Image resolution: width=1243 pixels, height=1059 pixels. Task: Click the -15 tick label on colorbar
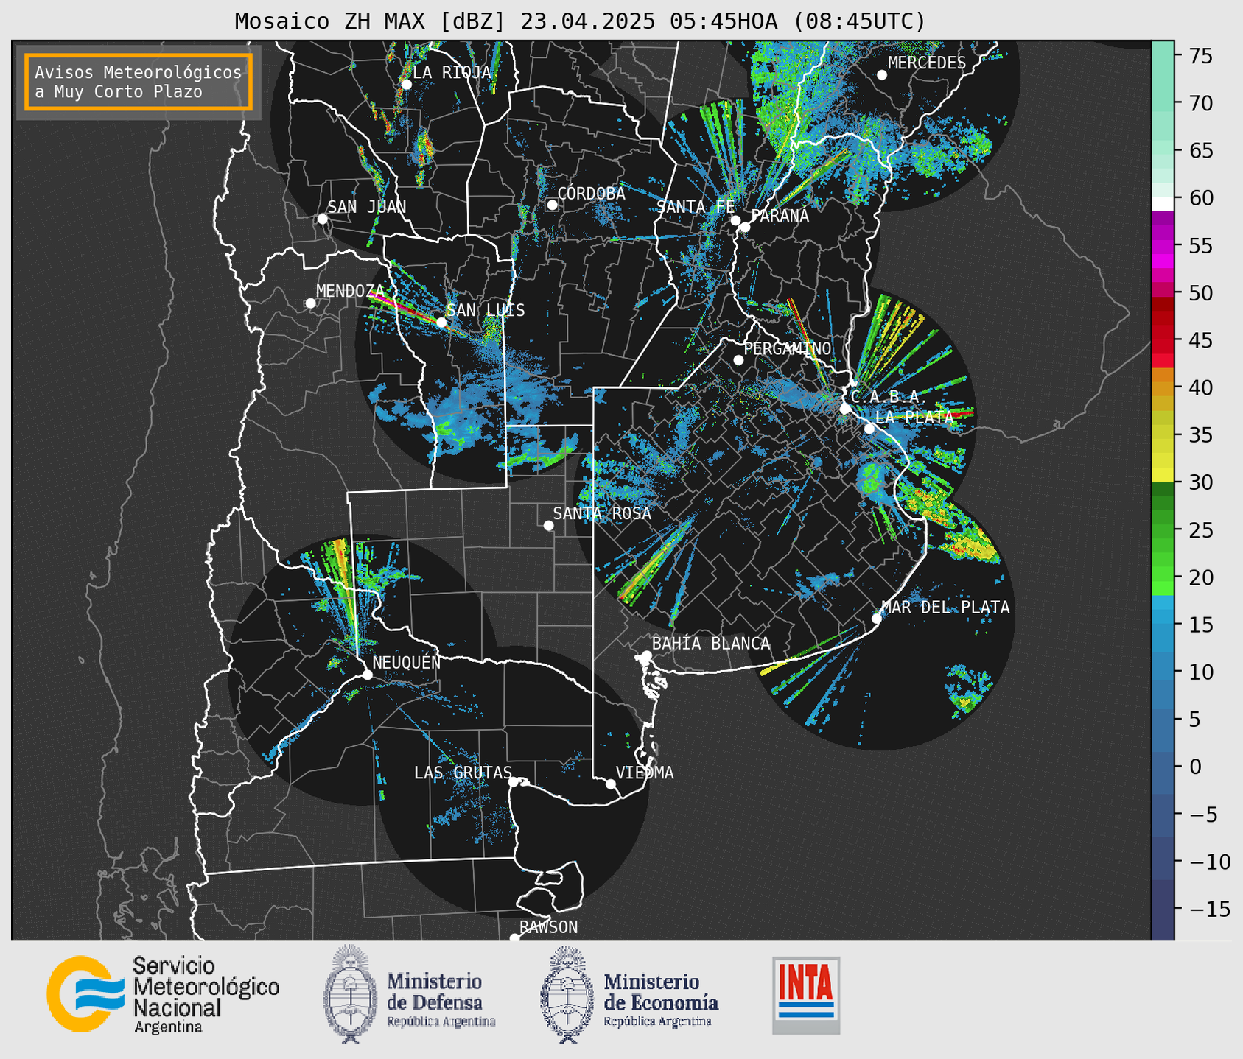[1209, 909]
